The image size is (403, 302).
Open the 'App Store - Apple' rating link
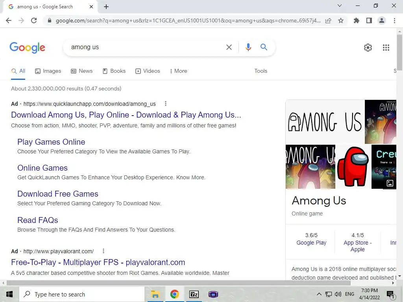357,246
